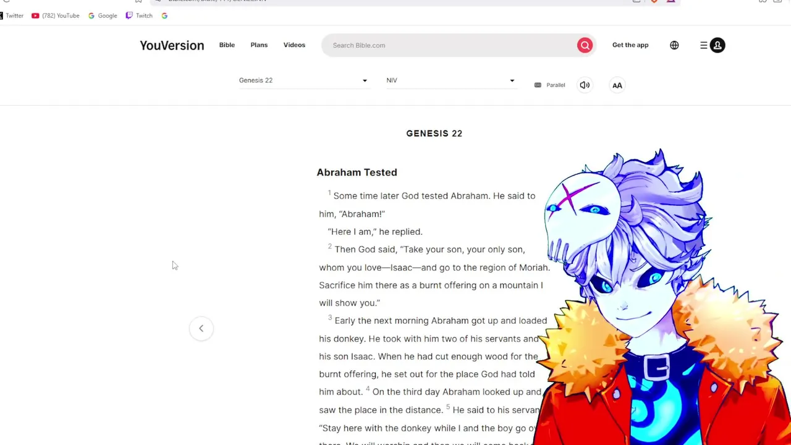Open the Videos menu item

click(294, 45)
